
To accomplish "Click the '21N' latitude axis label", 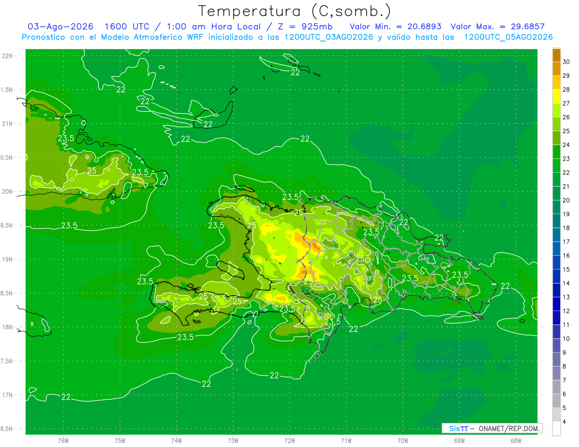I will (x=8, y=123).
